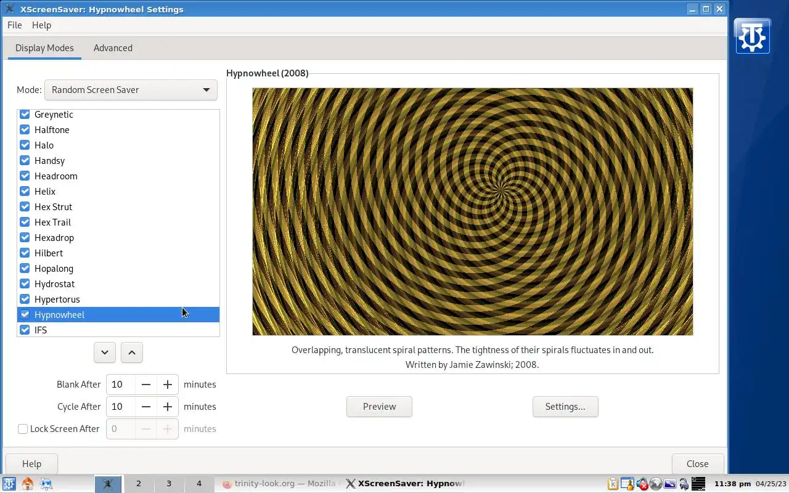This screenshot has height=493, width=789.
Task: Select Hilbert in the saver list
Action: pyautogui.click(x=118, y=253)
